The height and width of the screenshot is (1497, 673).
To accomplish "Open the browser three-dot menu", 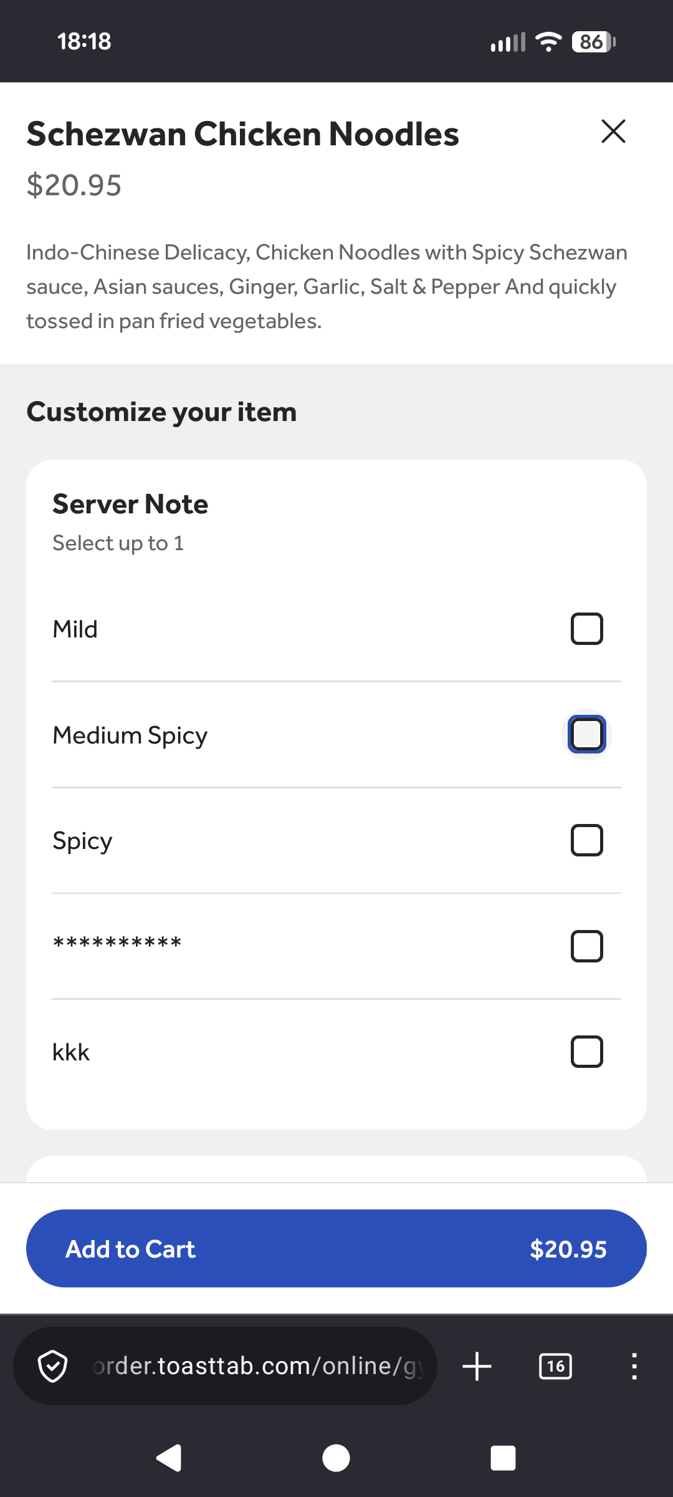I will pyautogui.click(x=634, y=1366).
